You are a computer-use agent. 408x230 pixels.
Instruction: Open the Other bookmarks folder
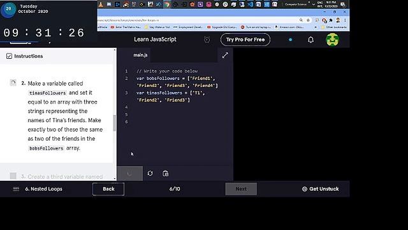[x=334, y=27]
